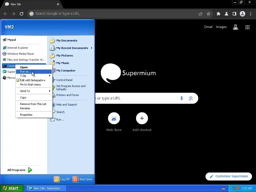Open the on-screen keyboard tray icon
The width and height of the screenshot is (256, 192).
[223, 188]
